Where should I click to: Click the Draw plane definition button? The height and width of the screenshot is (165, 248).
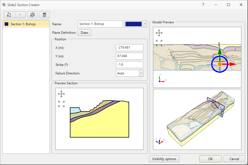[84, 32]
